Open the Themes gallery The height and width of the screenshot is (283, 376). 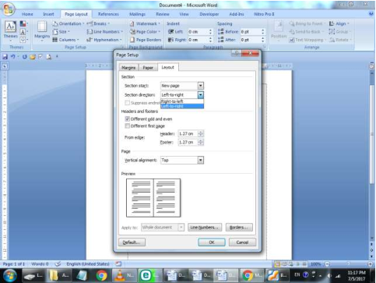click(10, 30)
